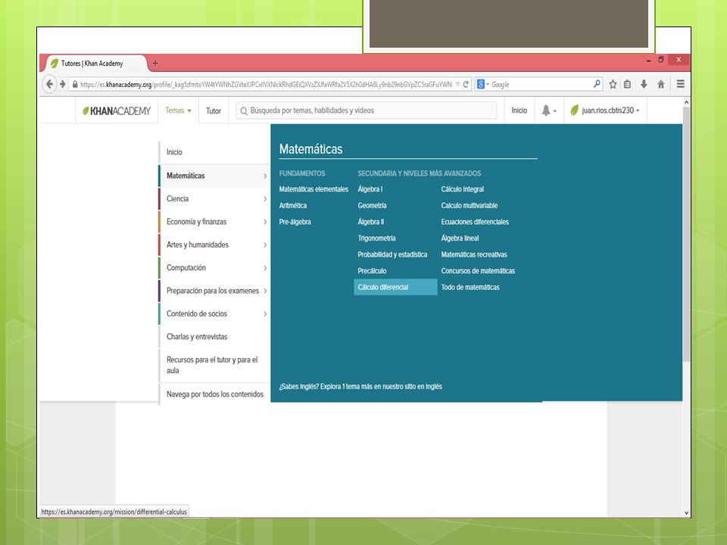The width and height of the screenshot is (727, 545).
Task: Open juan.rios.cbtis230 user menu
Action: 605,111
